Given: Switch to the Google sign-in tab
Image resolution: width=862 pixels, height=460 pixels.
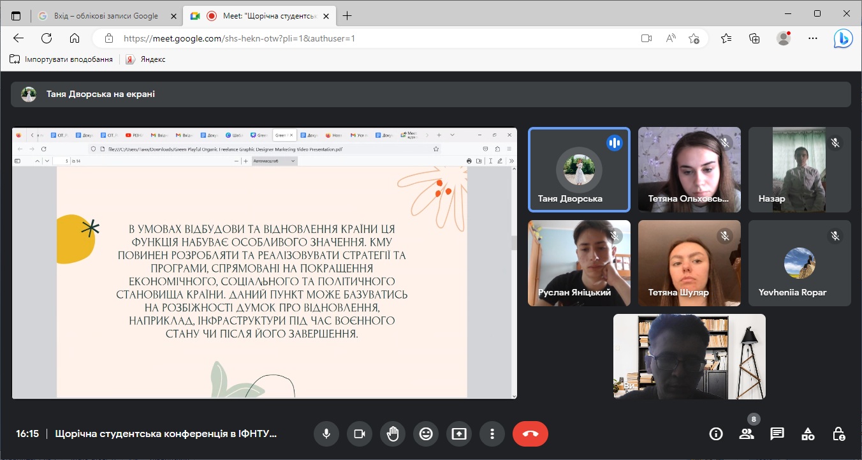Looking at the screenshot, I should click(x=106, y=15).
